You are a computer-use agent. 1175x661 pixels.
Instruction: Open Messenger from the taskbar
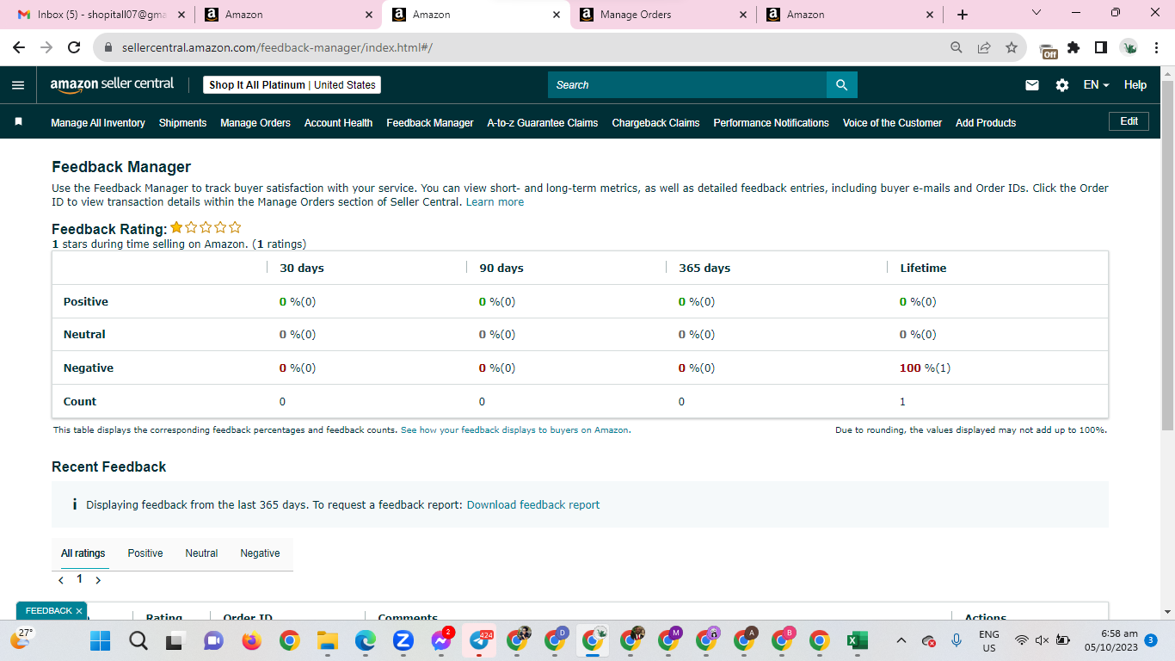click(441, 640)
